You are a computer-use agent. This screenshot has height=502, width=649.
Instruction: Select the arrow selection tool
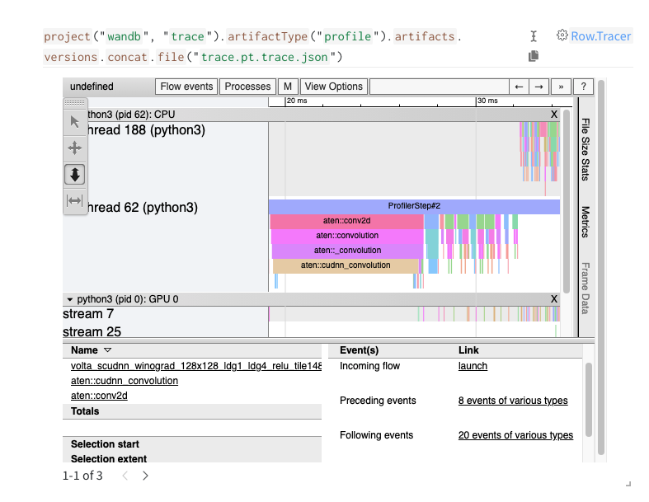point(74,122)
